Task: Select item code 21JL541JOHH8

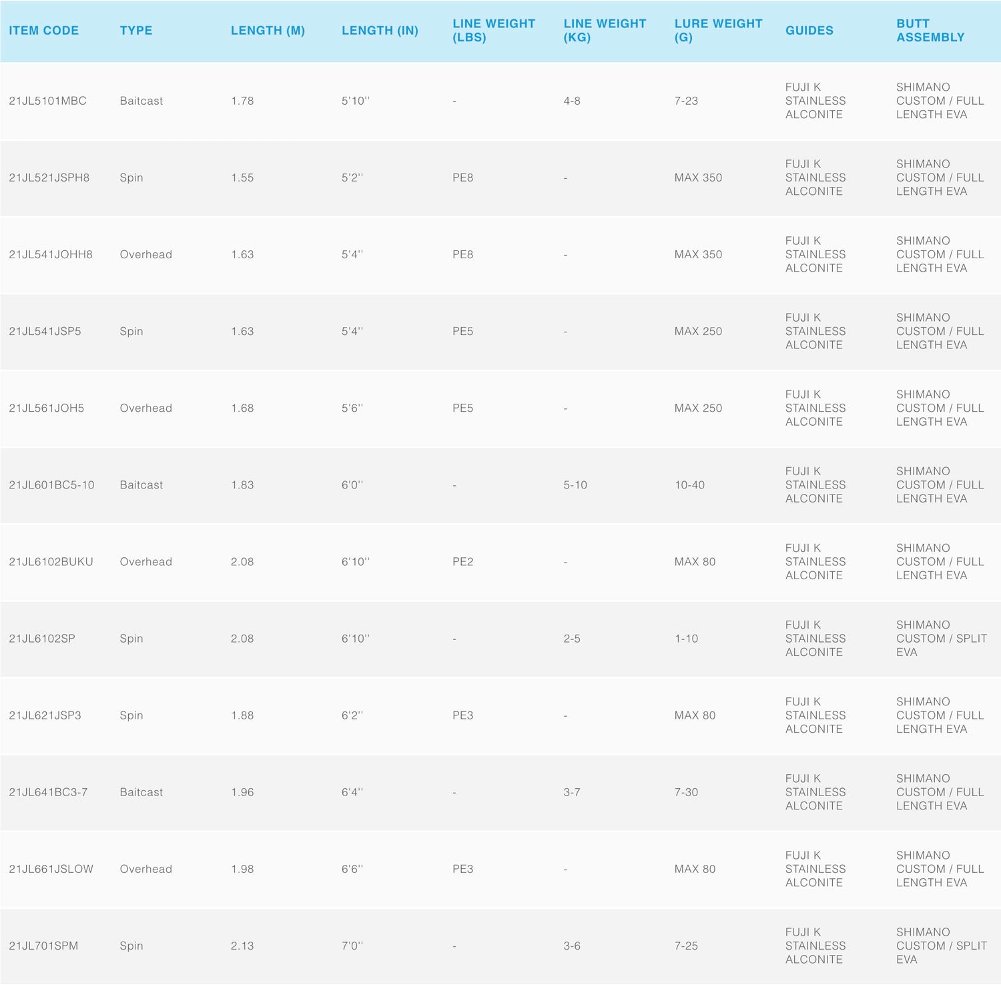Action: 51,254
